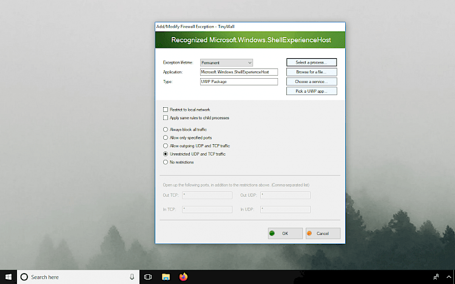Click the Browse for a file button
The width and height of the screenshot is (455, 284).
(311, 72)
